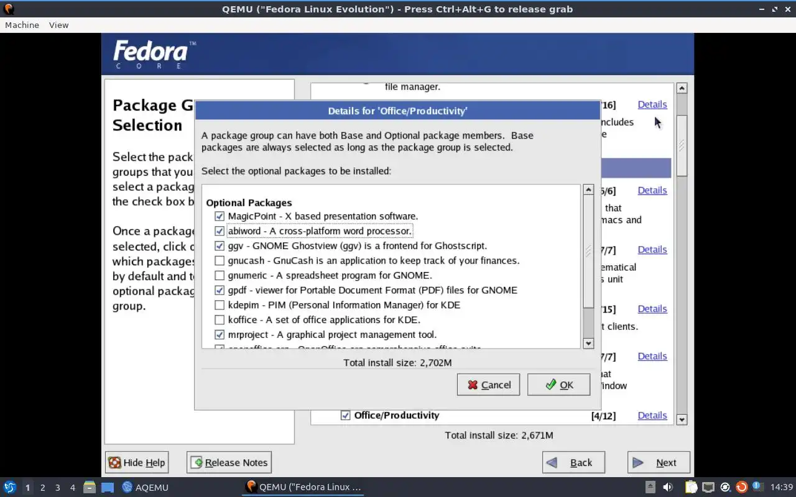Image resolution: width=796 pixels, height=497 pixels.
Task: Click the dialog title 'Details for Office/Productivity'
Action: coord(397,111)
